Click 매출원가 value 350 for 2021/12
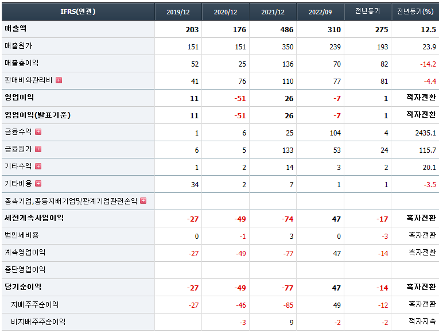The height and width of the screenshot is (333, 439). (x=288, y=47)
